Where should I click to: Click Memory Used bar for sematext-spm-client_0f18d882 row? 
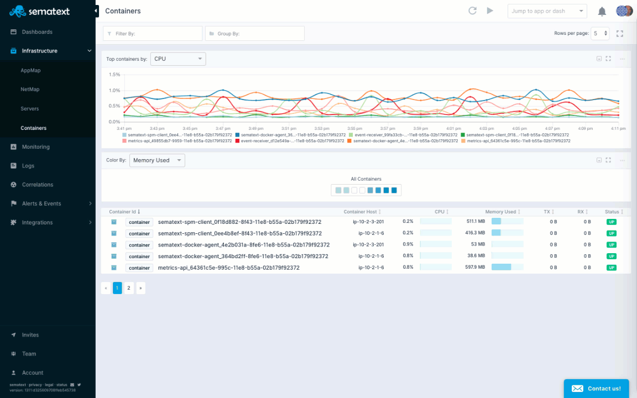click(508, 221)
